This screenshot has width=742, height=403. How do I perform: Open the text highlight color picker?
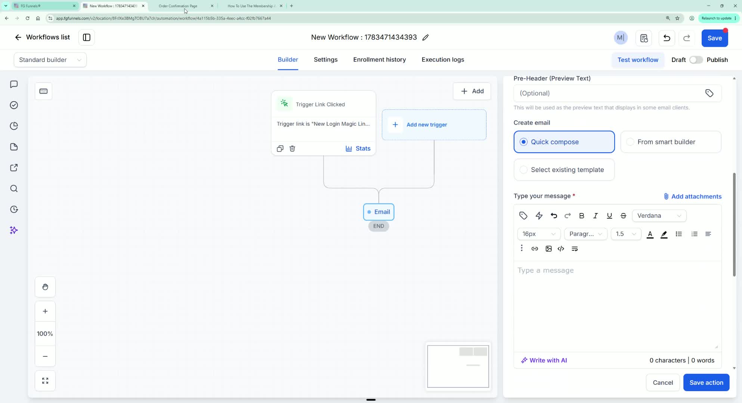(x=664, y=234)
